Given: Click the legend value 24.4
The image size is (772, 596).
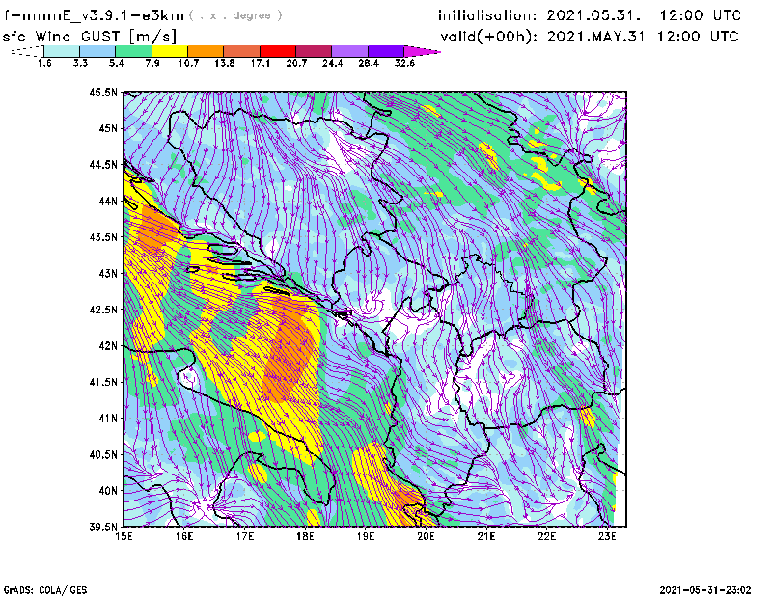Looking at the screenshot, I should [332, 63].
